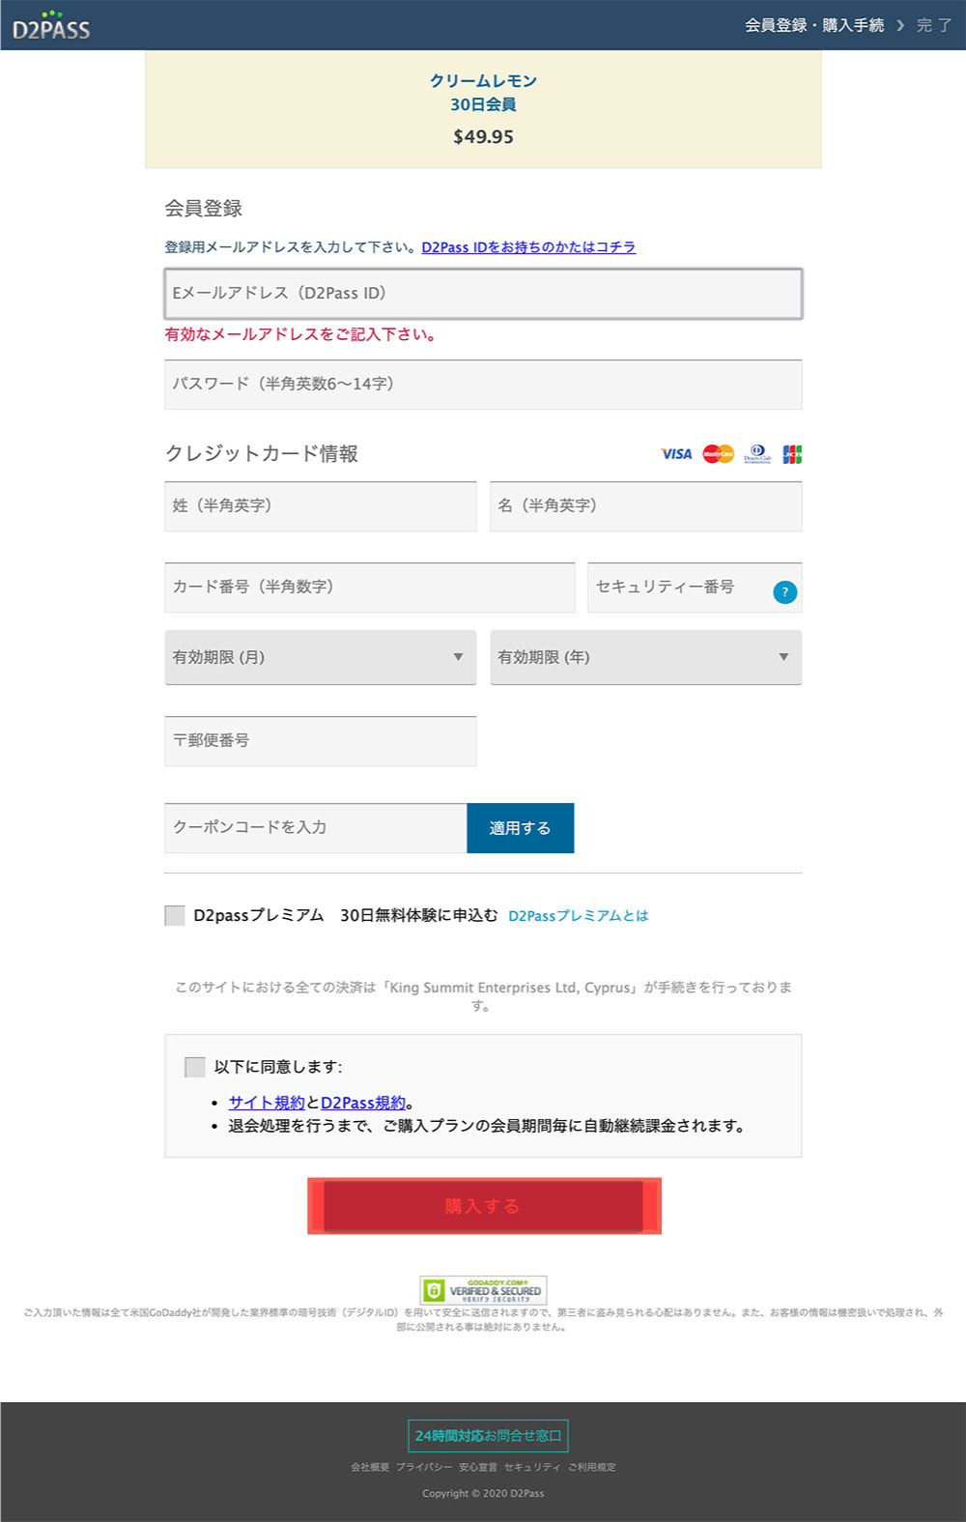
Task: Open the 有効期限 (月) month dropdown
Action: tap(320, 657)
